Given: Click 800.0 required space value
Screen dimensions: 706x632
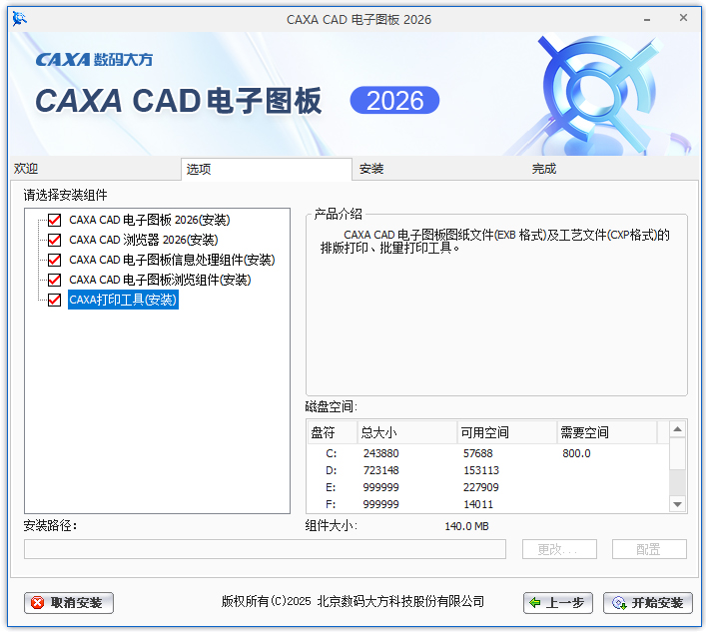Looking at the screenshot, I should point(576,453).
